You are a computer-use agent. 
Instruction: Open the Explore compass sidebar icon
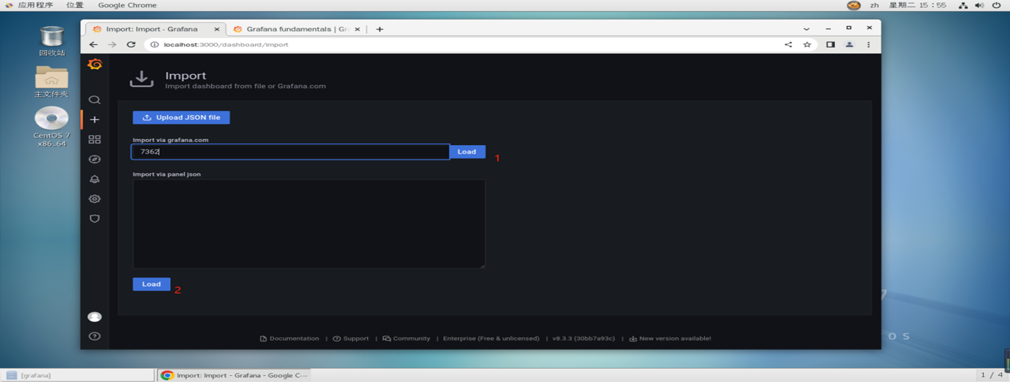(94, 159)
